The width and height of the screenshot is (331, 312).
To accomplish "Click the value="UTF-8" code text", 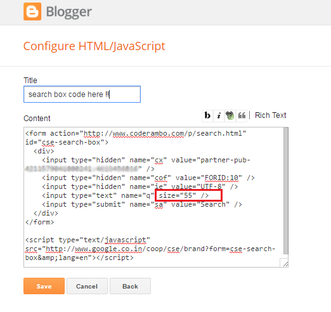I will coord(198,186).
